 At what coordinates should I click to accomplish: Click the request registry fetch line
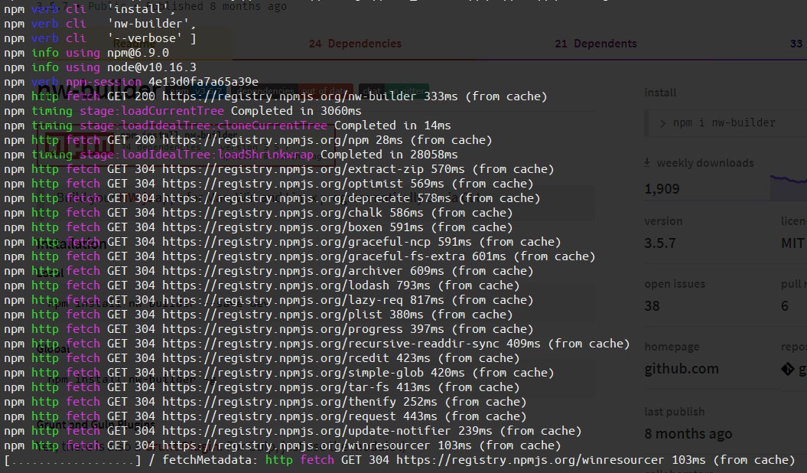tap(265, 416)
